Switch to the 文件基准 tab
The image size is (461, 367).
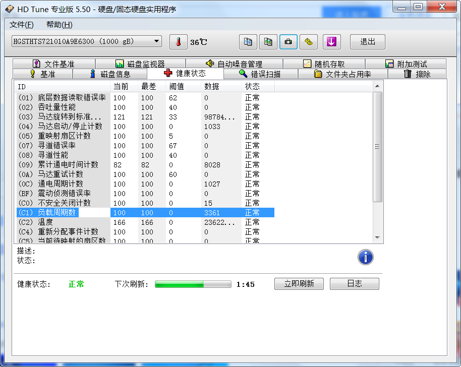[x=54, y=64]
